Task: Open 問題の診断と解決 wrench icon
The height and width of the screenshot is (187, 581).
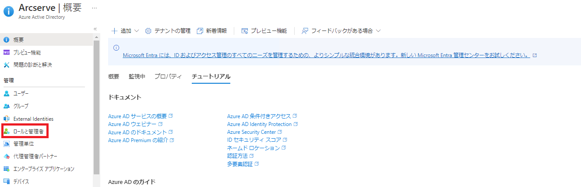Action: (6, 65)
